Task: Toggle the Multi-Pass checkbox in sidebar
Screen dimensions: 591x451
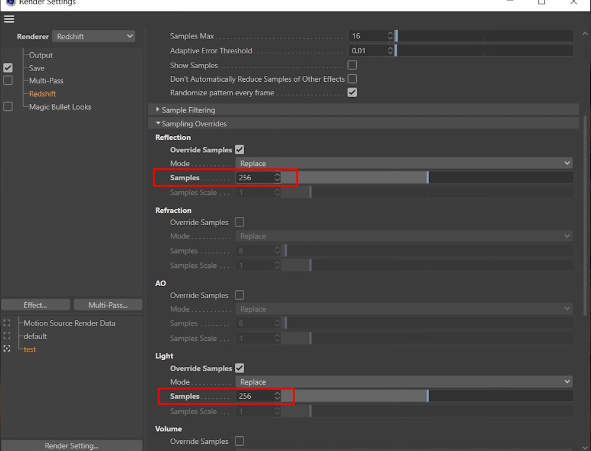Action: (8, 81)
